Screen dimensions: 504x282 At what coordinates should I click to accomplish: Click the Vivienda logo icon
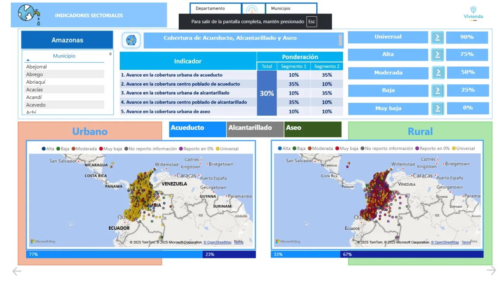(473, 13)
